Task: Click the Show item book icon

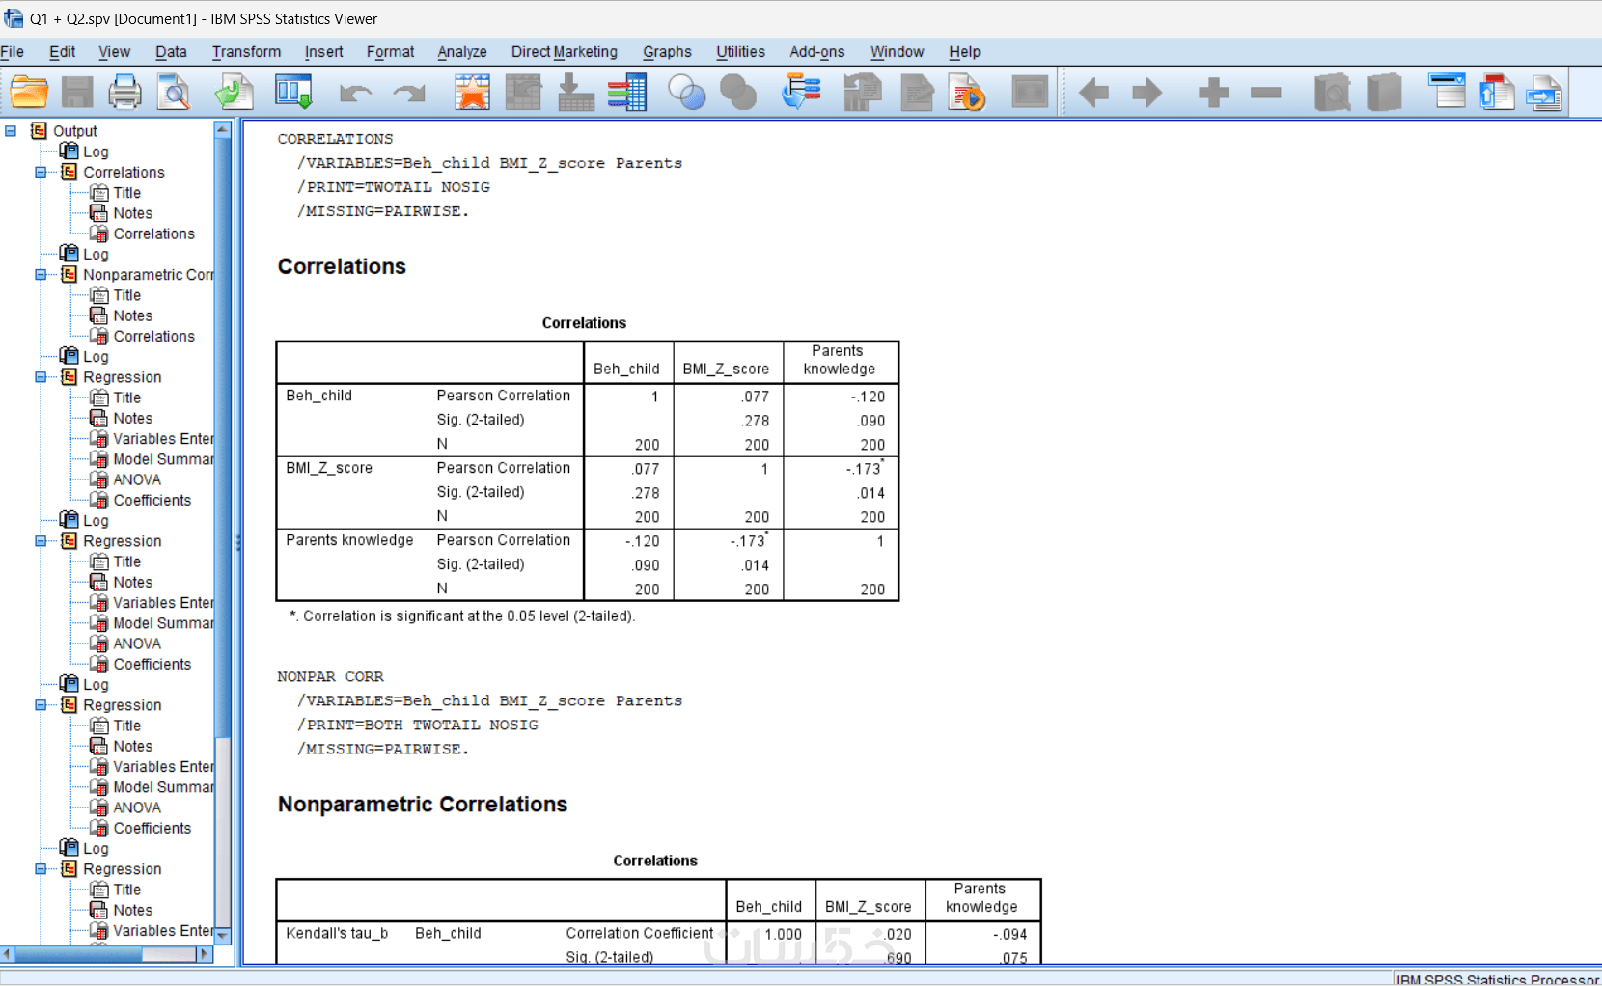Action: [x=1333, y=93]
